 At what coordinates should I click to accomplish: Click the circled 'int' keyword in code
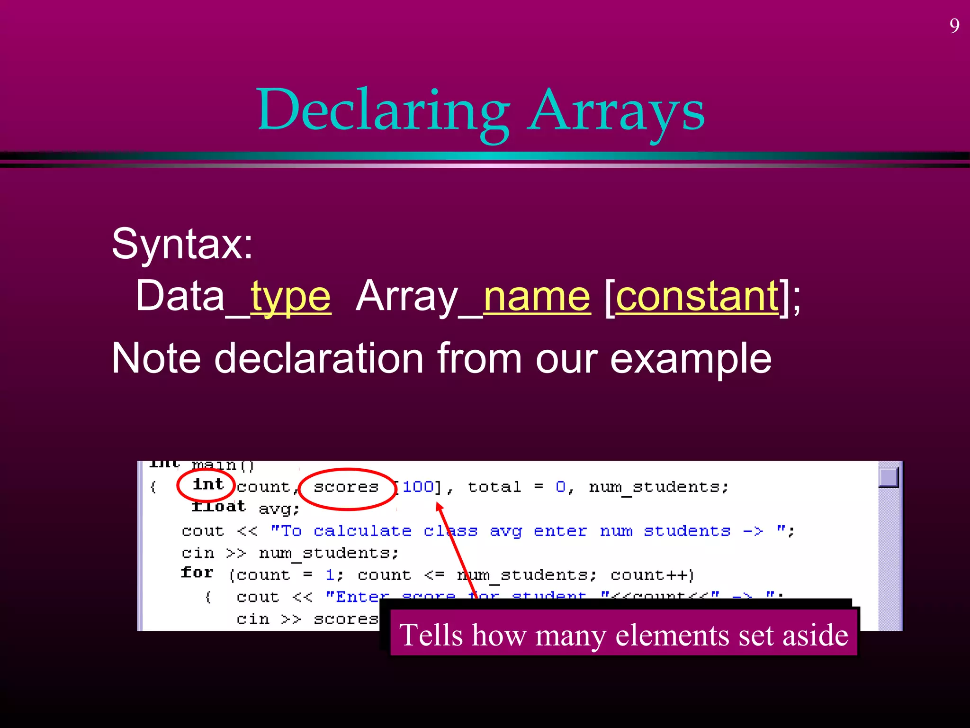tap(208, 484)
